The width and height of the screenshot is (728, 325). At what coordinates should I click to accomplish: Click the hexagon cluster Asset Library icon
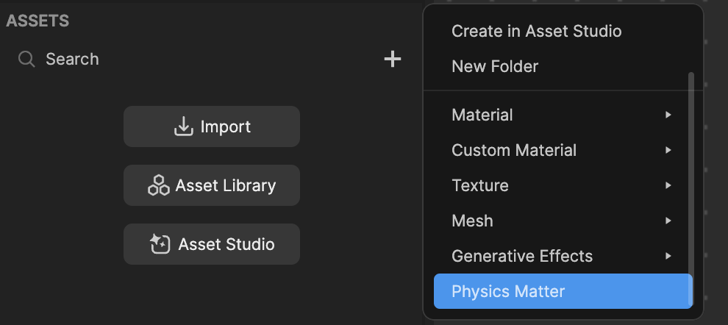click(159, 185)
